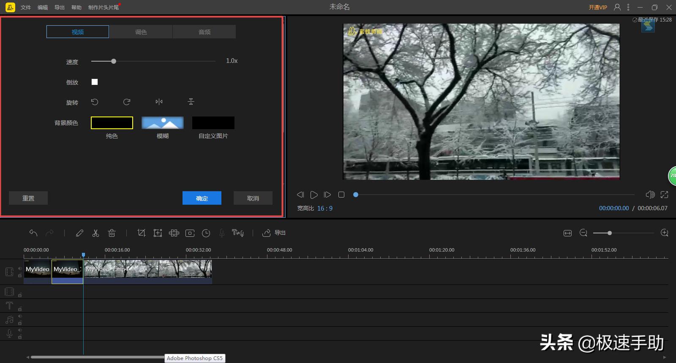Click the 开通VIP link
The height and width of the screenshot is (363, 676).
(598, 8)
